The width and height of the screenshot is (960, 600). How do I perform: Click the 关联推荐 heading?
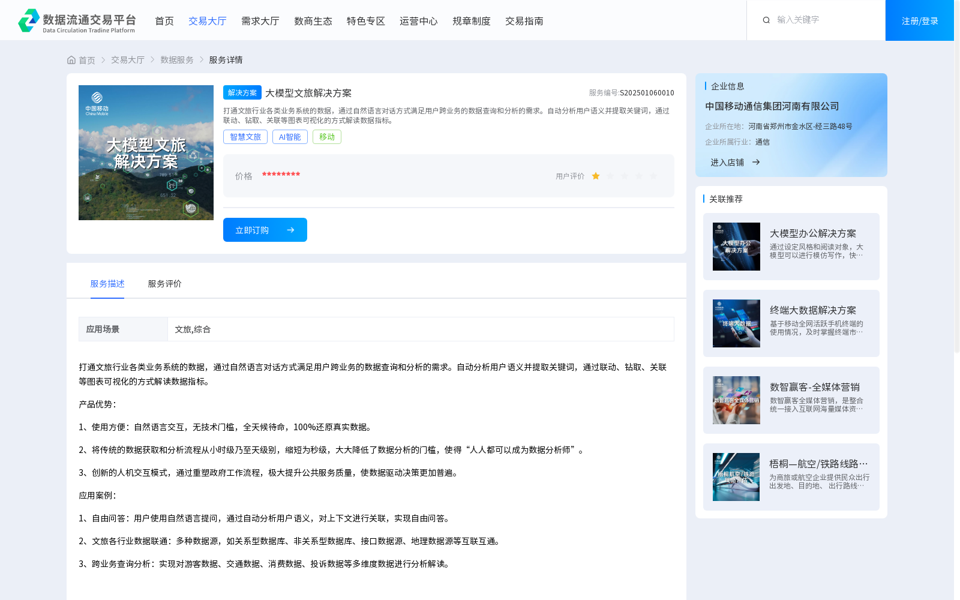click(726, 199)
